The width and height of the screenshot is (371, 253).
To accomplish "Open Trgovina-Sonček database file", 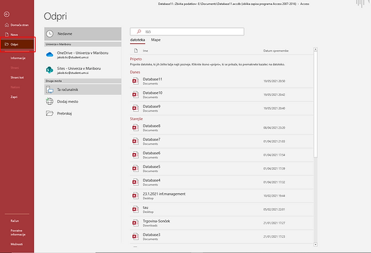I will click(x=222, y=223).
